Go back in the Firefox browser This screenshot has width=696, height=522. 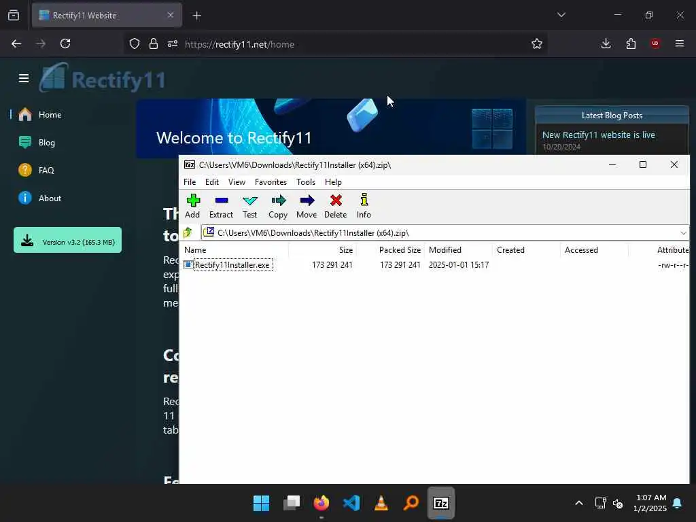16,43
